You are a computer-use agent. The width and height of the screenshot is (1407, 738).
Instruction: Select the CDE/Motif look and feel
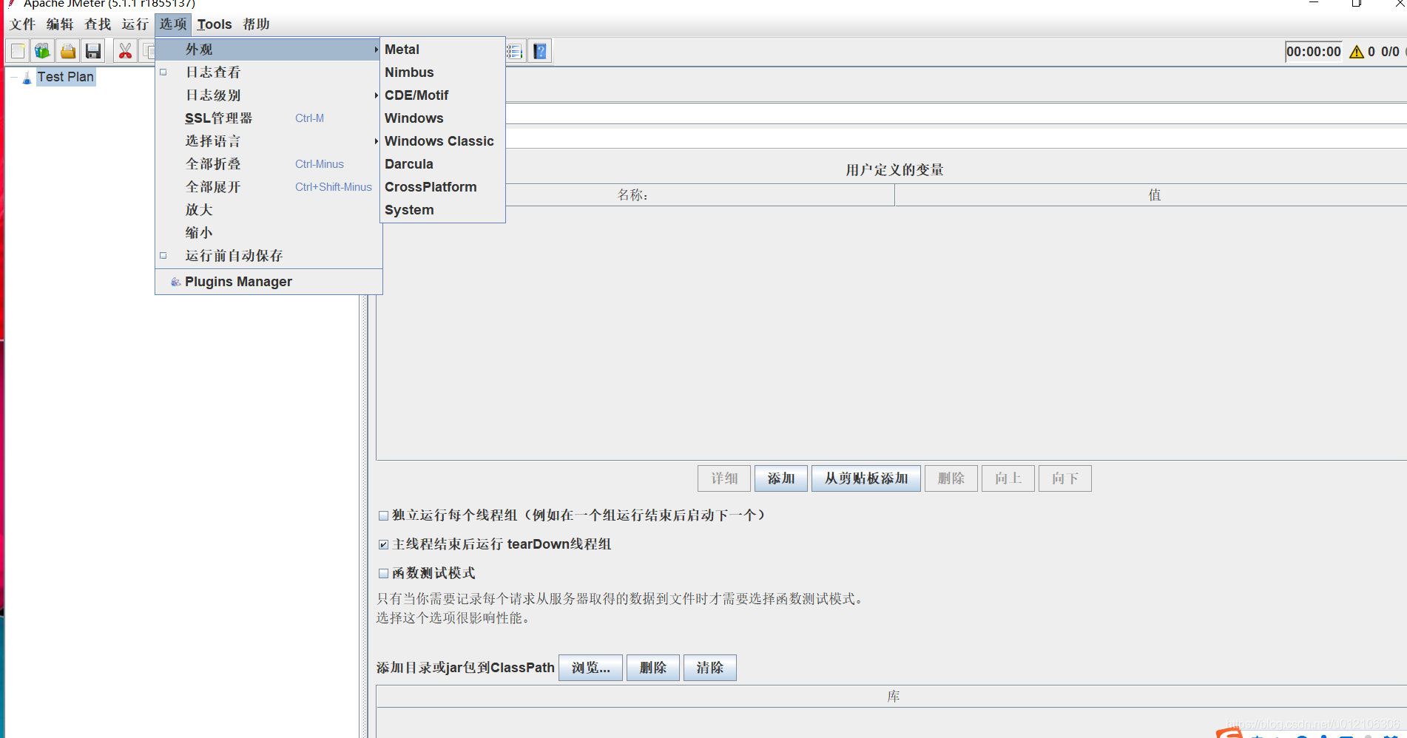pyautogui.click(x=442, y=95)
